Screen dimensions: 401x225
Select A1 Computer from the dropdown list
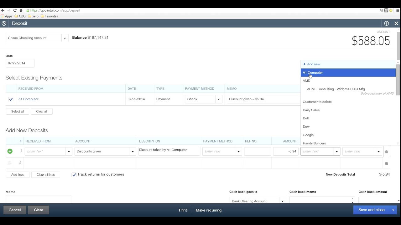click(x=348, y=72)
